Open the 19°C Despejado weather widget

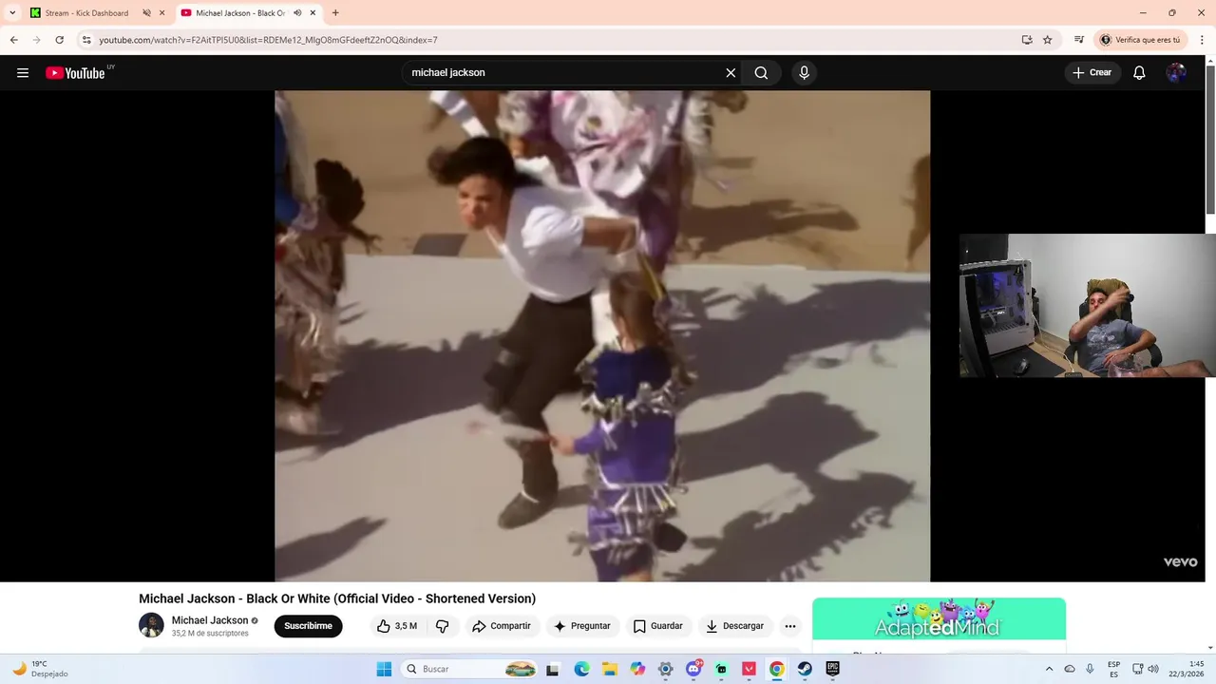[x=40, y=669]
